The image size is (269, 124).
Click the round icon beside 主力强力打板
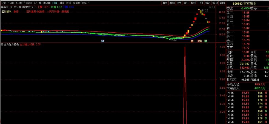2,44
